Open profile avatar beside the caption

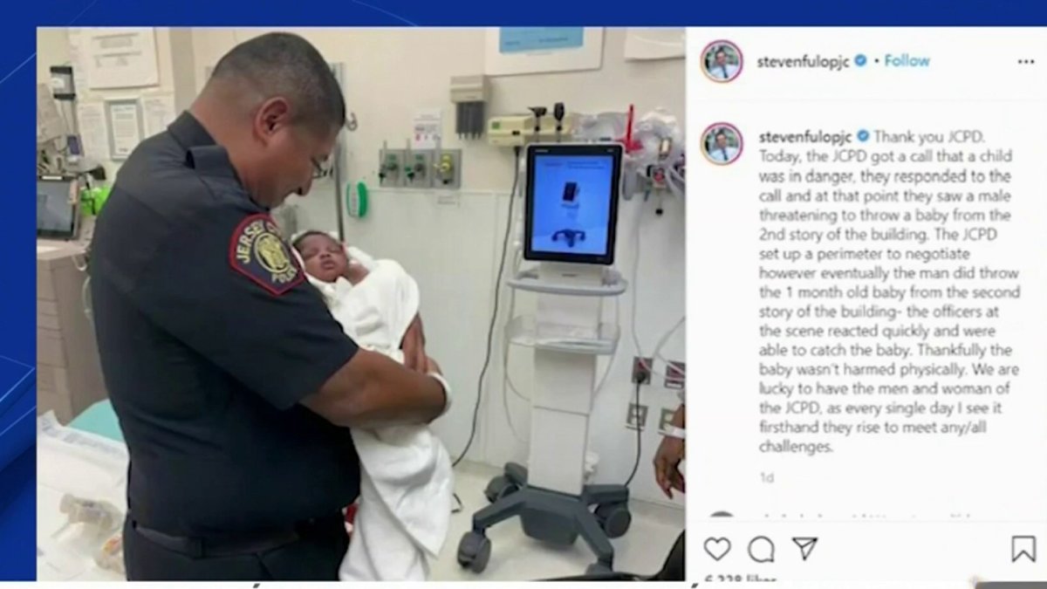(722, 143)
